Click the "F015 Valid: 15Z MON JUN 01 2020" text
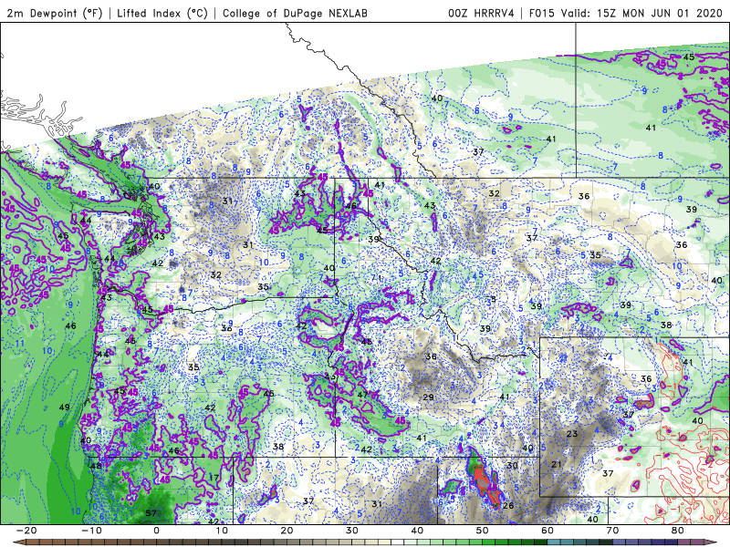The image size is (730, 547). tap(626, 13)
